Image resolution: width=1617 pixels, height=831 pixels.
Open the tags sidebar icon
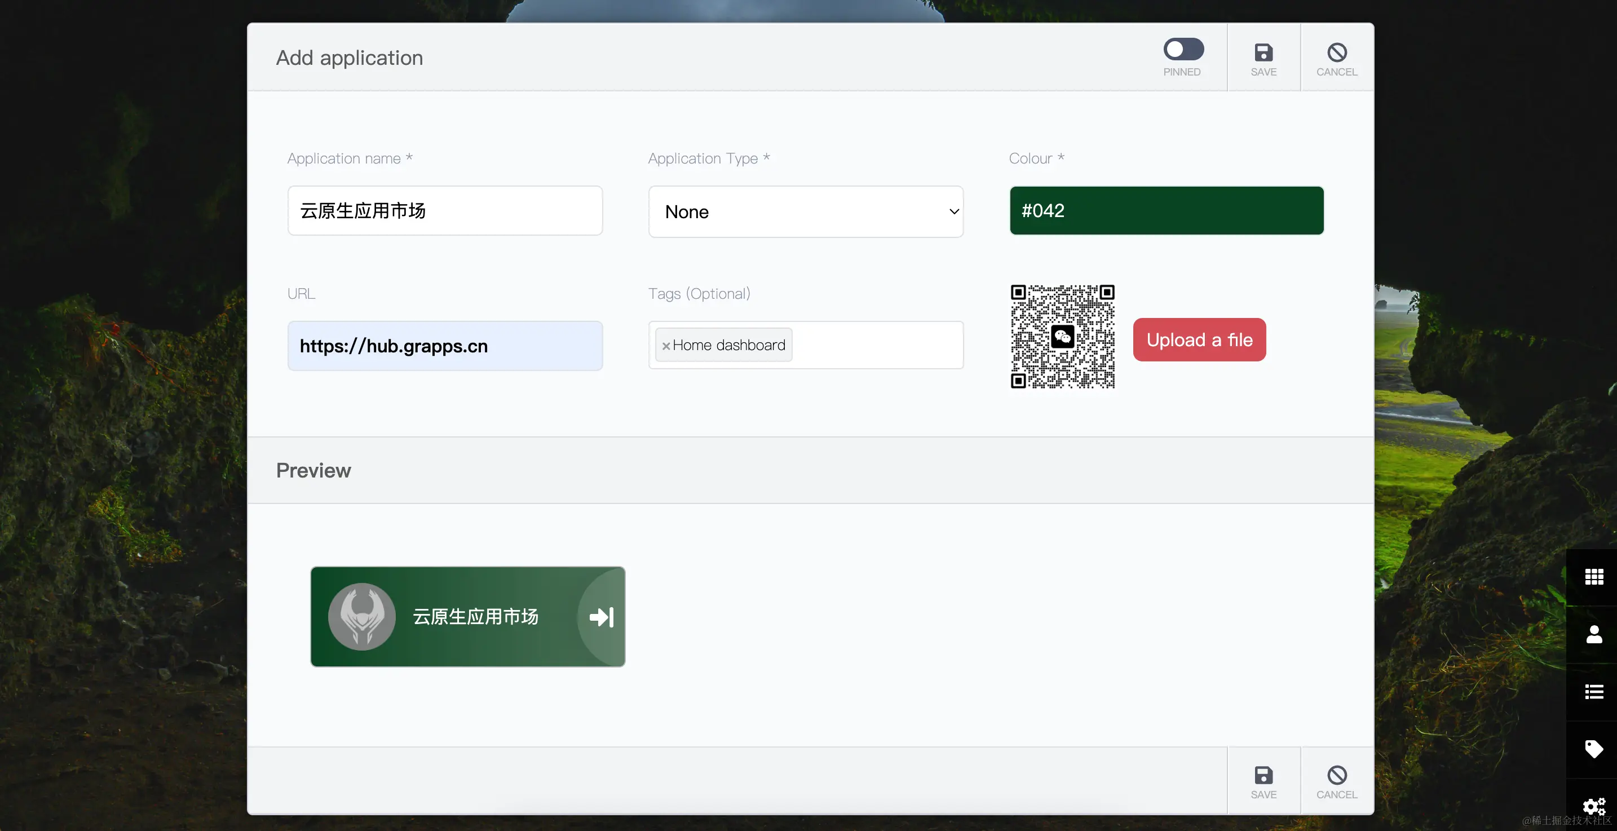[x=1594, y=749]
